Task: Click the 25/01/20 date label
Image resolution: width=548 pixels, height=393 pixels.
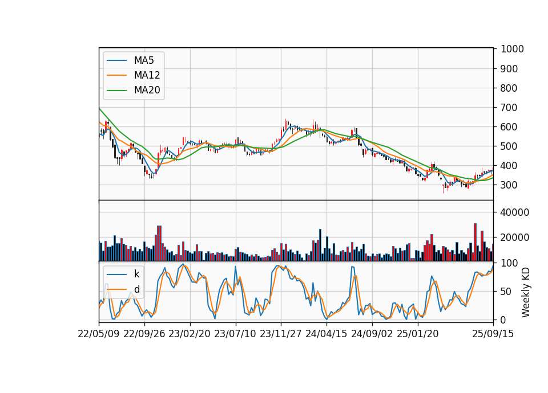Action: [418, 334]
